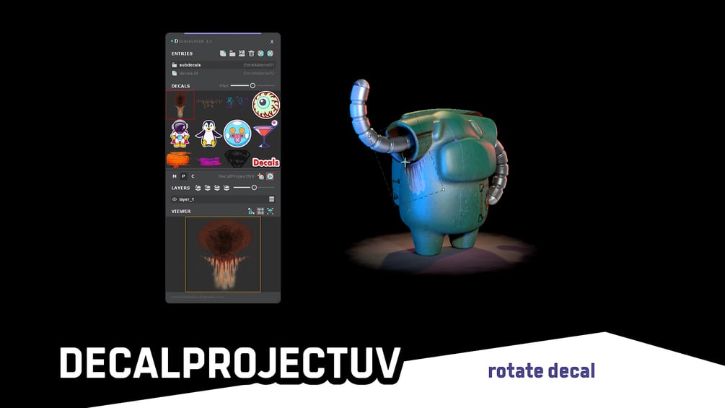Select the bloodshot eyeball decal
Viewport: 725px width, 408px height.
point(266,105)
